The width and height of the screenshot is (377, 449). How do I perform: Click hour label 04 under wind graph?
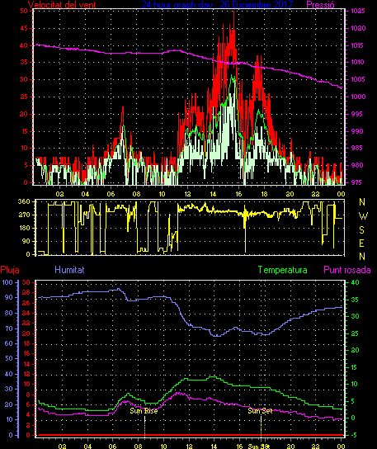pos(85,194)
